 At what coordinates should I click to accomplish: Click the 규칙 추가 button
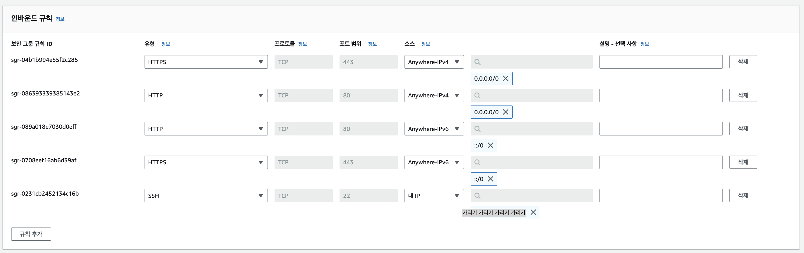31,234
